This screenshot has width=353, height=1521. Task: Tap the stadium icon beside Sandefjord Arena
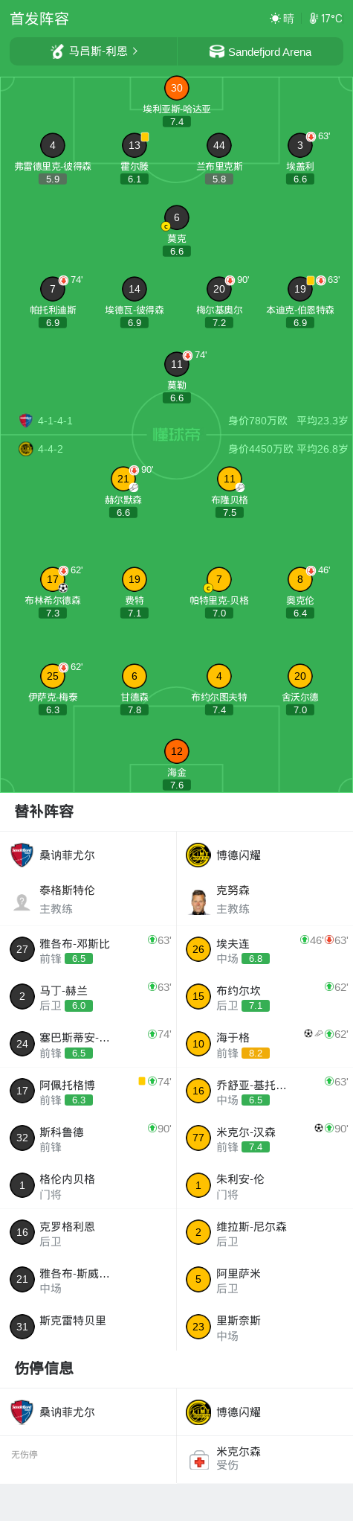[217, 51]
